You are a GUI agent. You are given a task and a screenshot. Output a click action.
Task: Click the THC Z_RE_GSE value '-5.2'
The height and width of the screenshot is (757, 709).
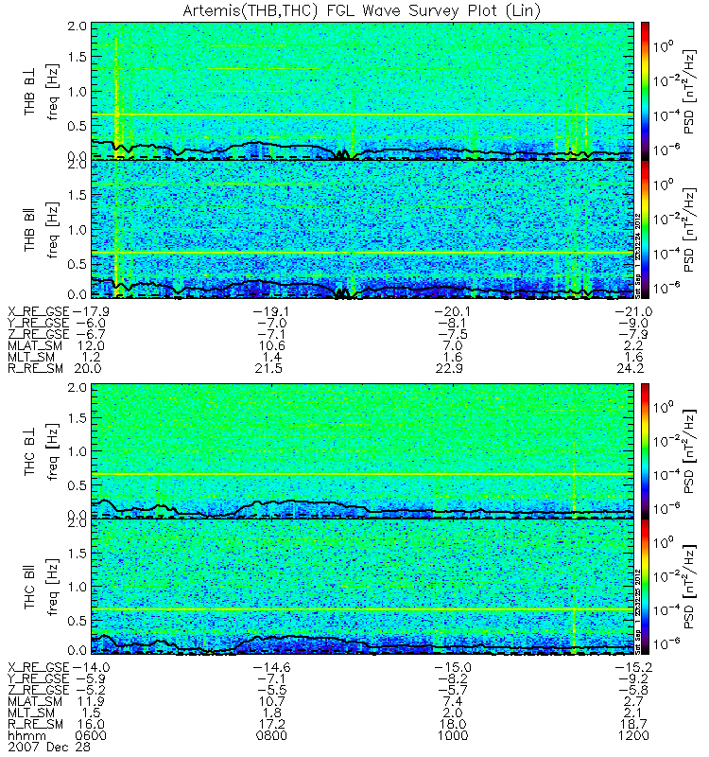point(91,690)
